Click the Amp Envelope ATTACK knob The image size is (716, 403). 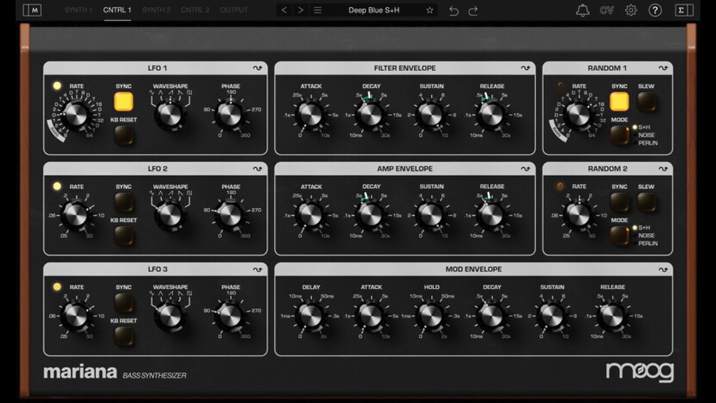(311, 215)
